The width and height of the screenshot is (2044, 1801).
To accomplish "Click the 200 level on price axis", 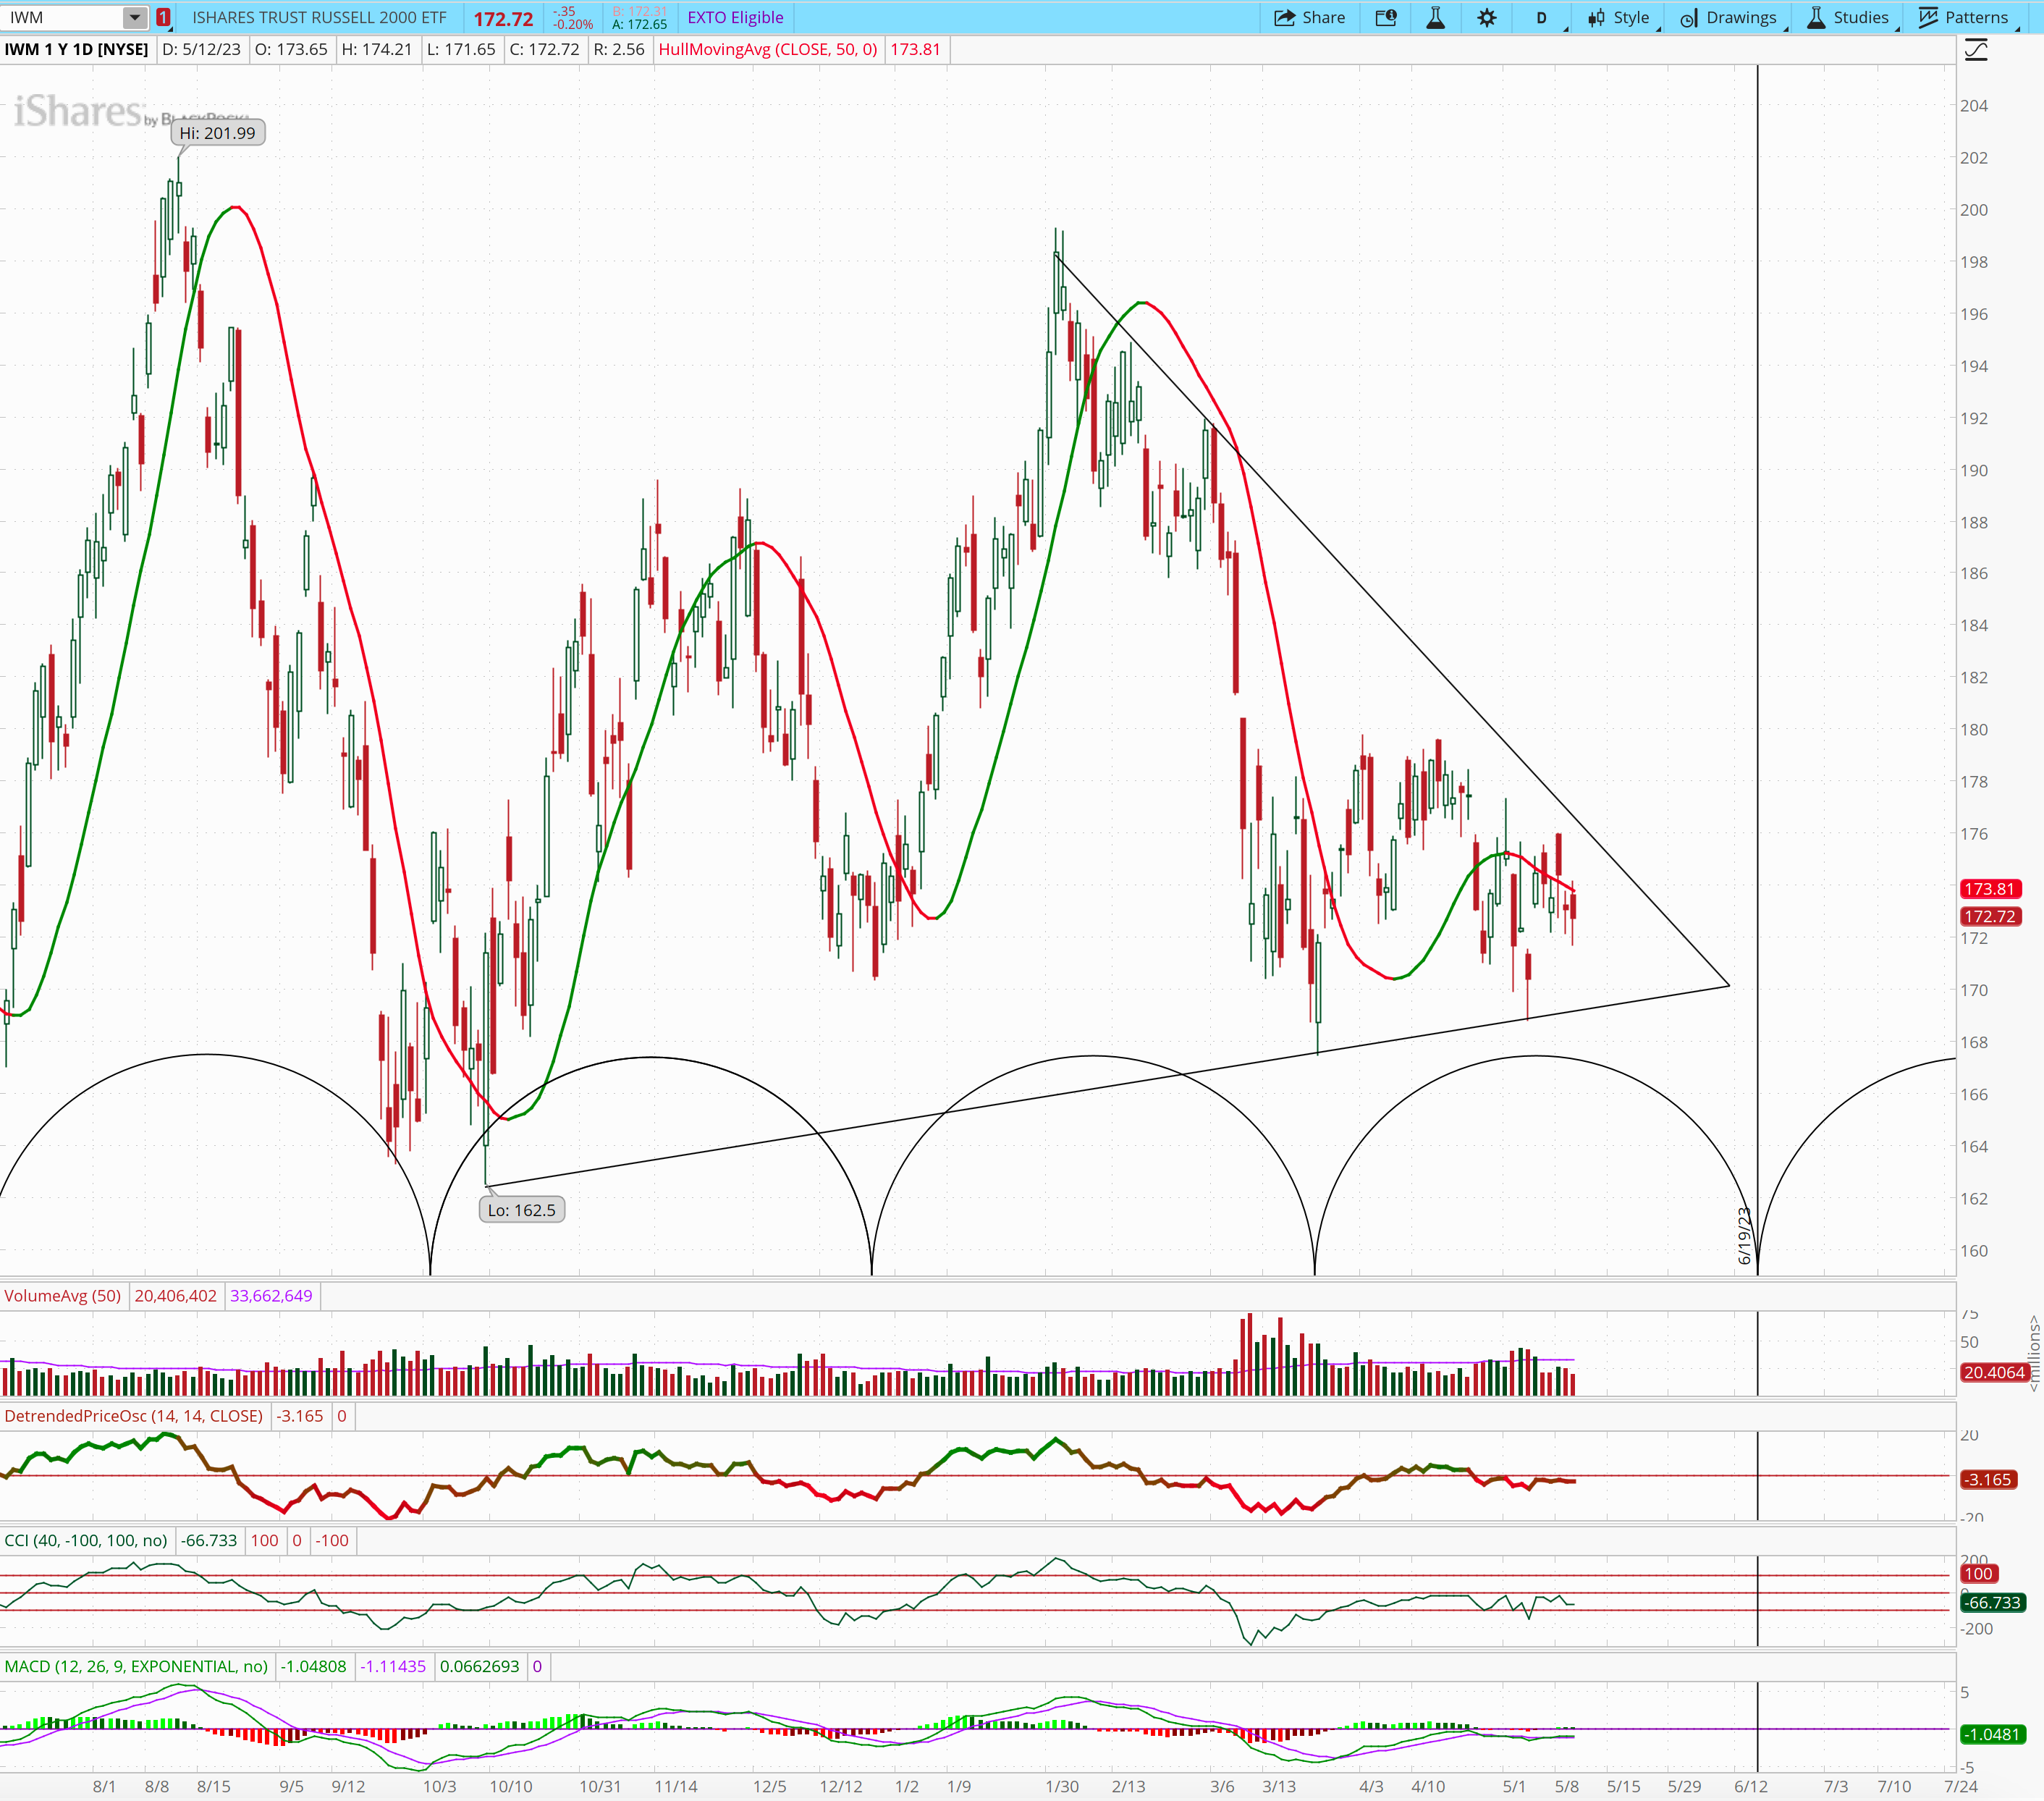I will coord(1974,209).
